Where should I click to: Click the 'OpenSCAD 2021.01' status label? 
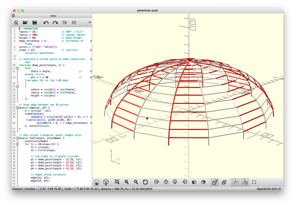[x=269, y=189]
